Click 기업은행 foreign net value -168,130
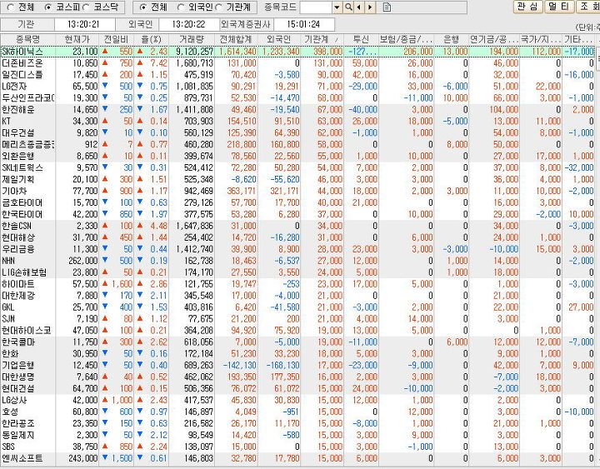 click(282, 366)
